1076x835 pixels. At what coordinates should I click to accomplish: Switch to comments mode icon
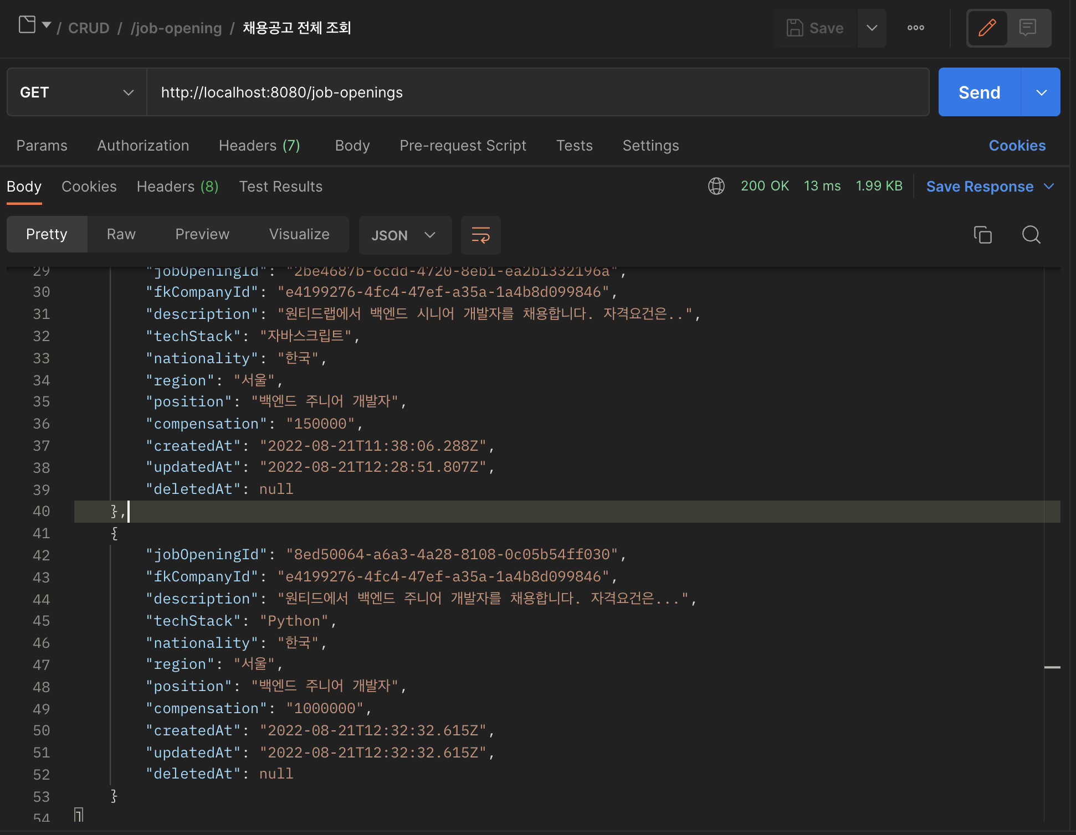(1028, 28)
